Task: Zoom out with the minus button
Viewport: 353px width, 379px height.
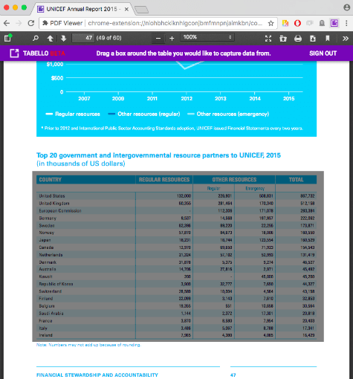Action: [x=158, y=39]
